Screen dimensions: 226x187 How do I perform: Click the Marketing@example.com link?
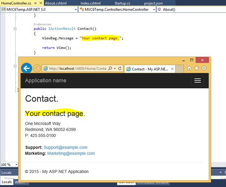pos(71,153)
